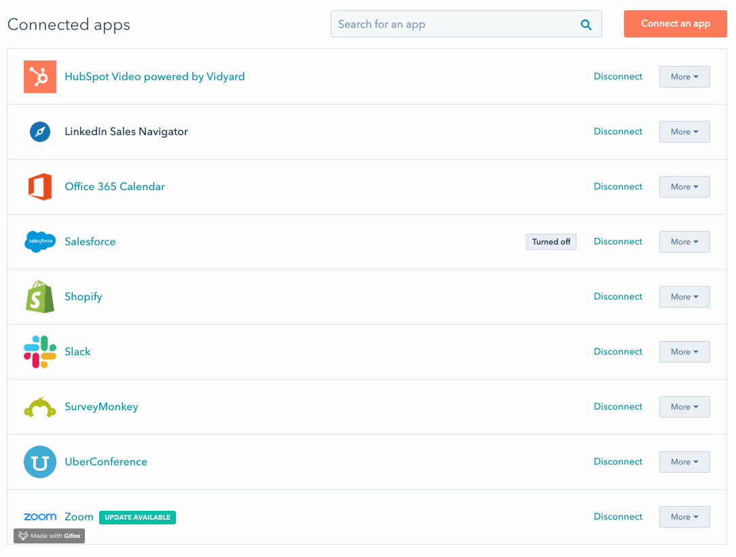Image resolution: width=736 pixels, height=557 pixels.
Task: Click the Search for an app field
Action: click(x=455, y=24)
